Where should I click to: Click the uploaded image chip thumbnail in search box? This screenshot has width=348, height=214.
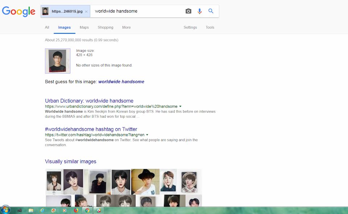point(46,11)
